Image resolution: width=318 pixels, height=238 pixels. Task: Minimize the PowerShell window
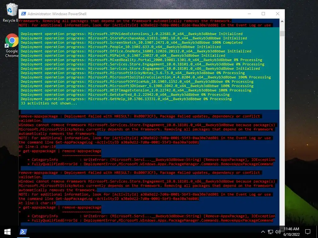tap(249, 14)
